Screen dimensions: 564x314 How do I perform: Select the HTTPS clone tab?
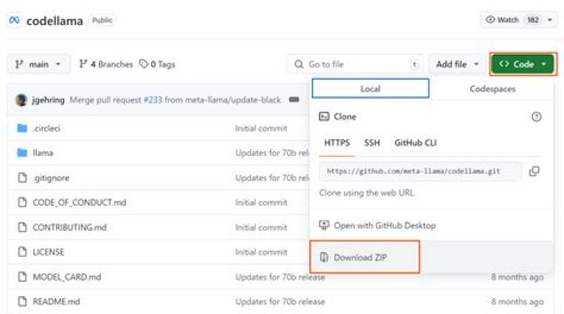tap(337, 143)
